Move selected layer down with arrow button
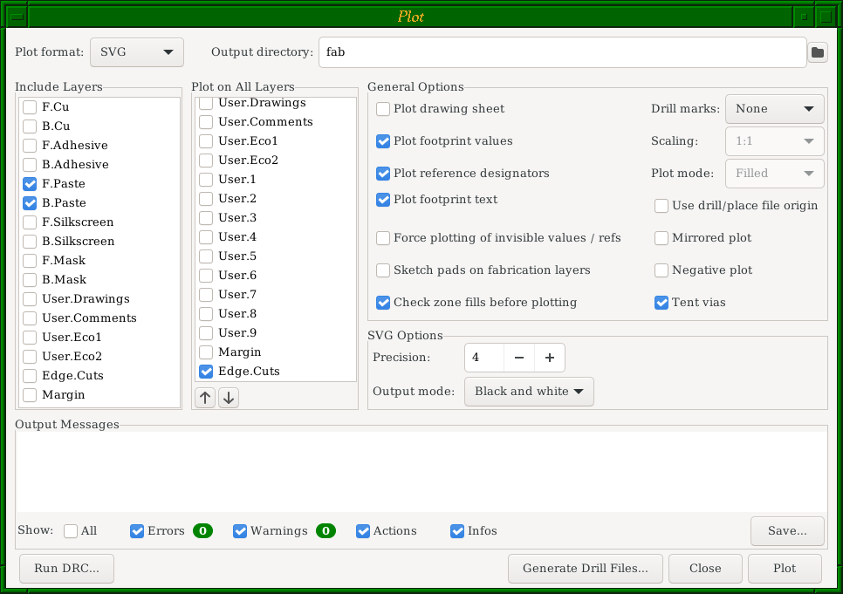This screenshot has height=594, width=843. (x=229, y=398)
